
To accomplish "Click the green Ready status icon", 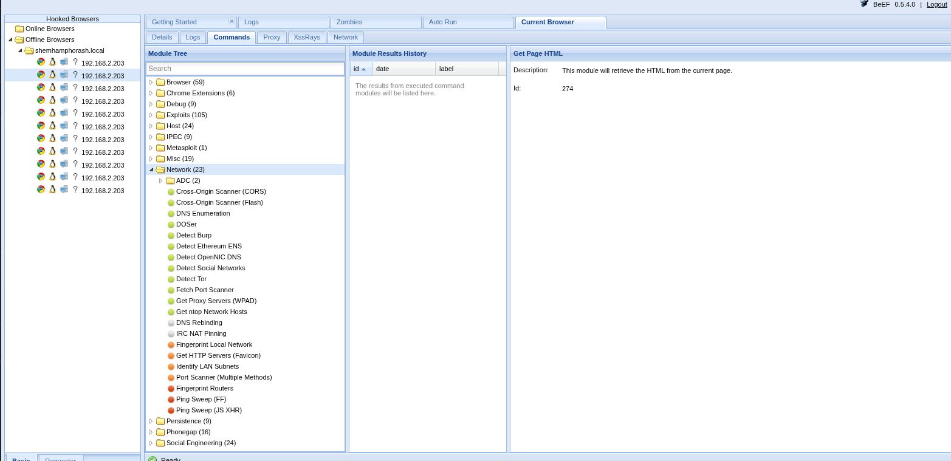I will [x=153, y=459].
